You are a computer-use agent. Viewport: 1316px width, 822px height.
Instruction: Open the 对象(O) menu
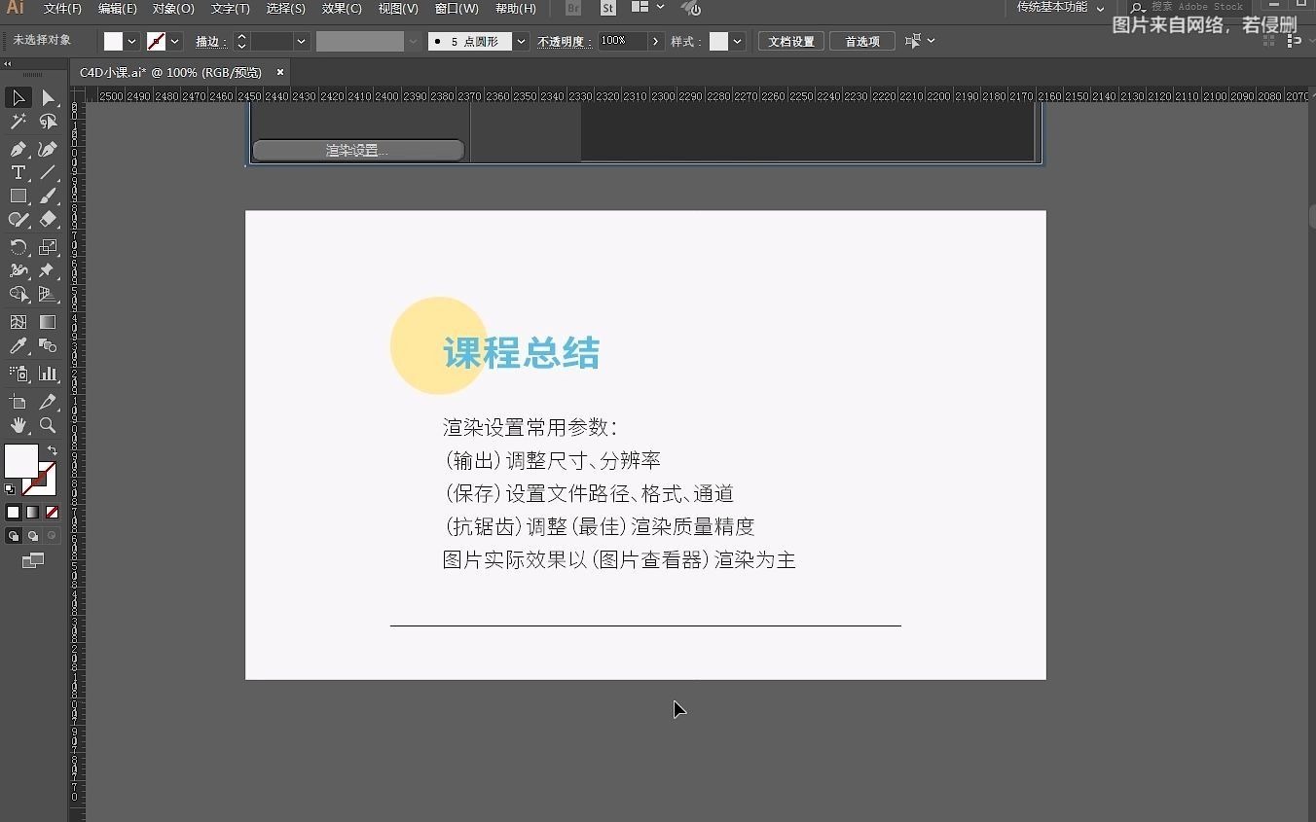173,8
